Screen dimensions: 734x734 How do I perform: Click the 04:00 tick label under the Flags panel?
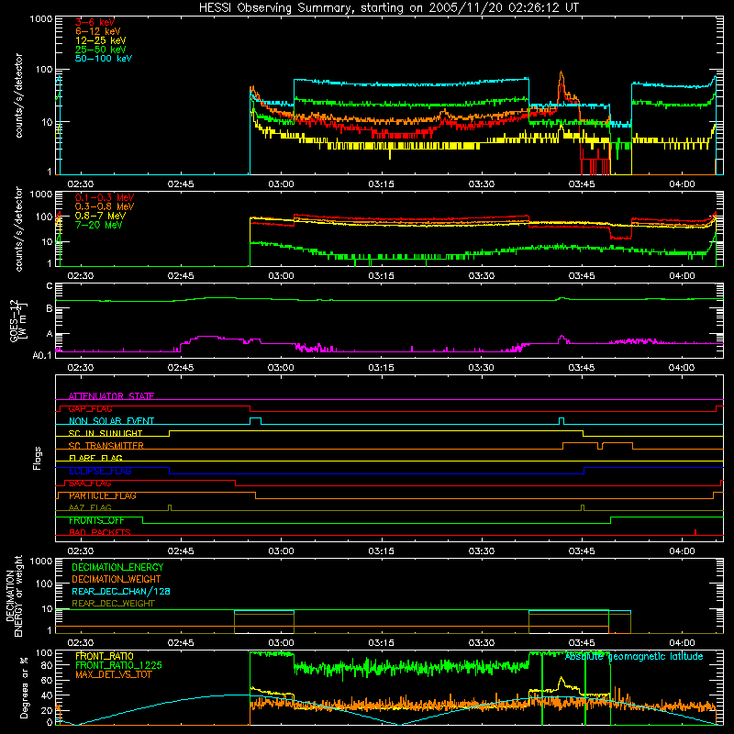[682, 550]
